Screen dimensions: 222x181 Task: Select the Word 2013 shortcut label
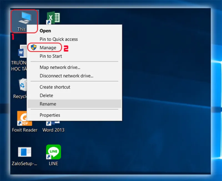53,130
